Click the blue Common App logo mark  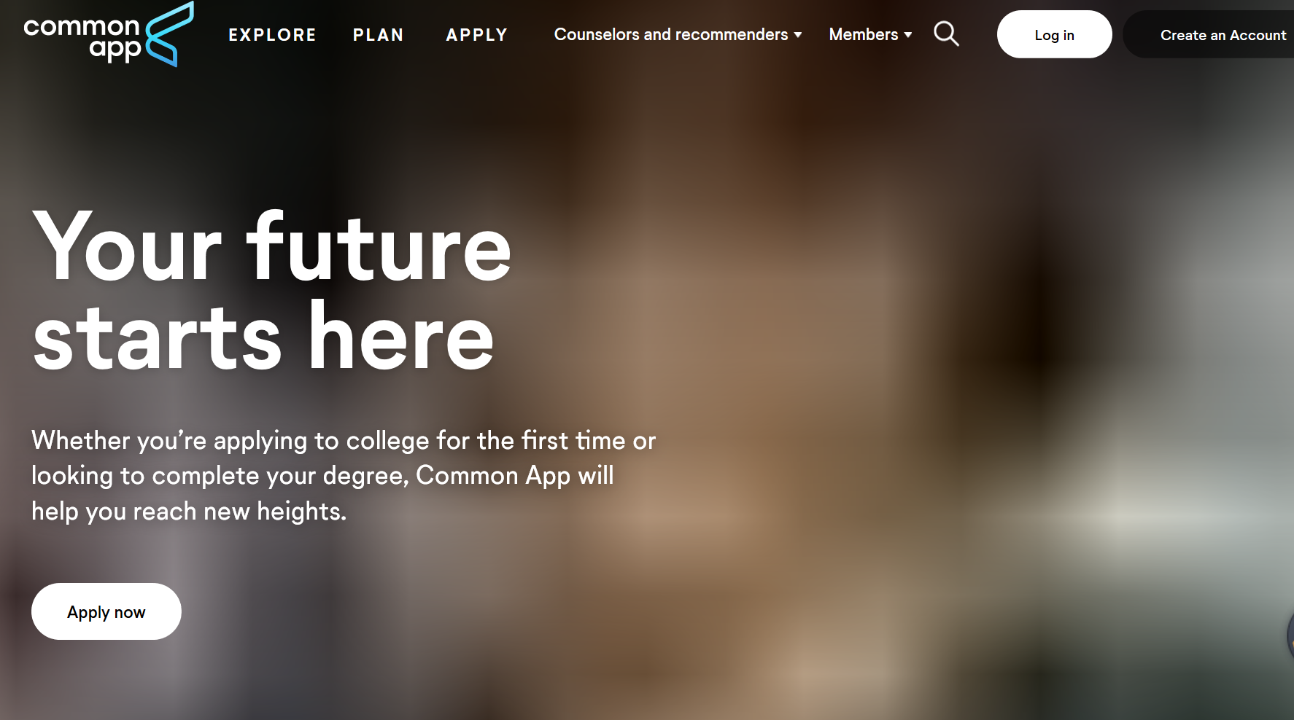pos(170,34)
